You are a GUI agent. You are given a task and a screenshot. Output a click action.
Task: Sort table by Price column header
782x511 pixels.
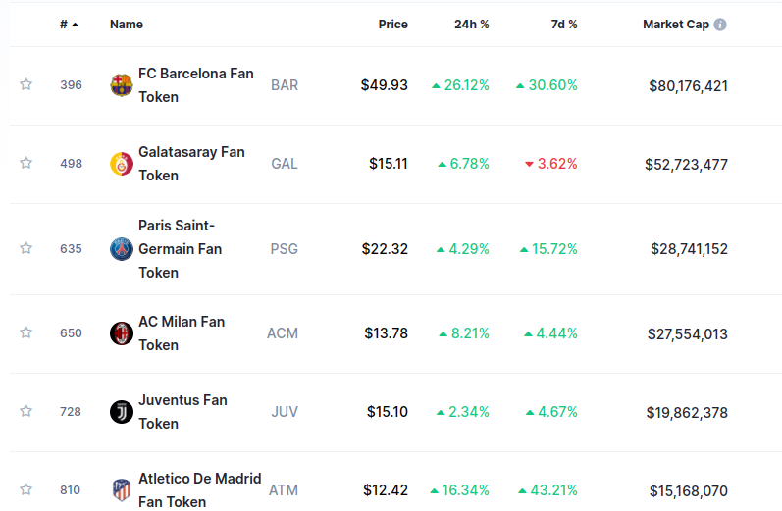[x=392, y=25]
